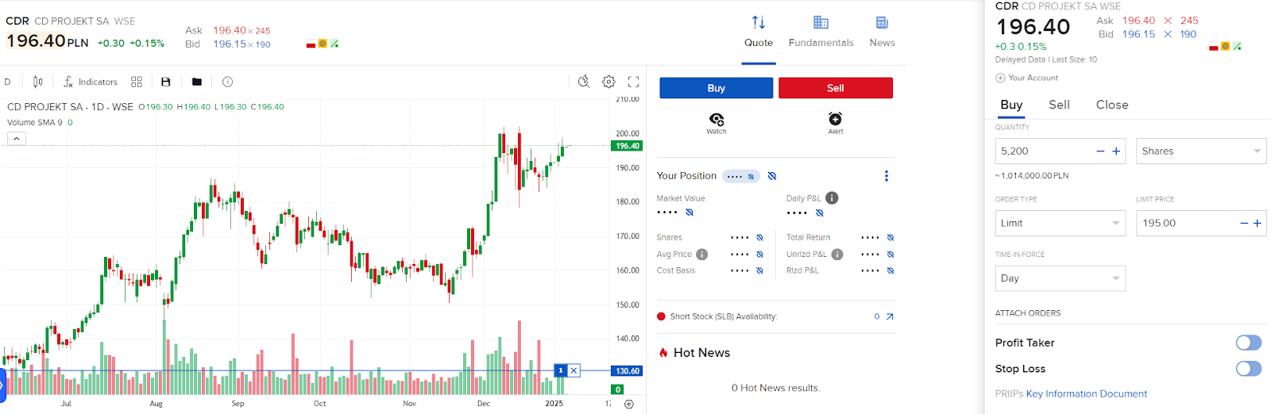1271x414 pixels.
Task: Toggle visibility of all Your Position values
Action: click(x=772, y=176)
